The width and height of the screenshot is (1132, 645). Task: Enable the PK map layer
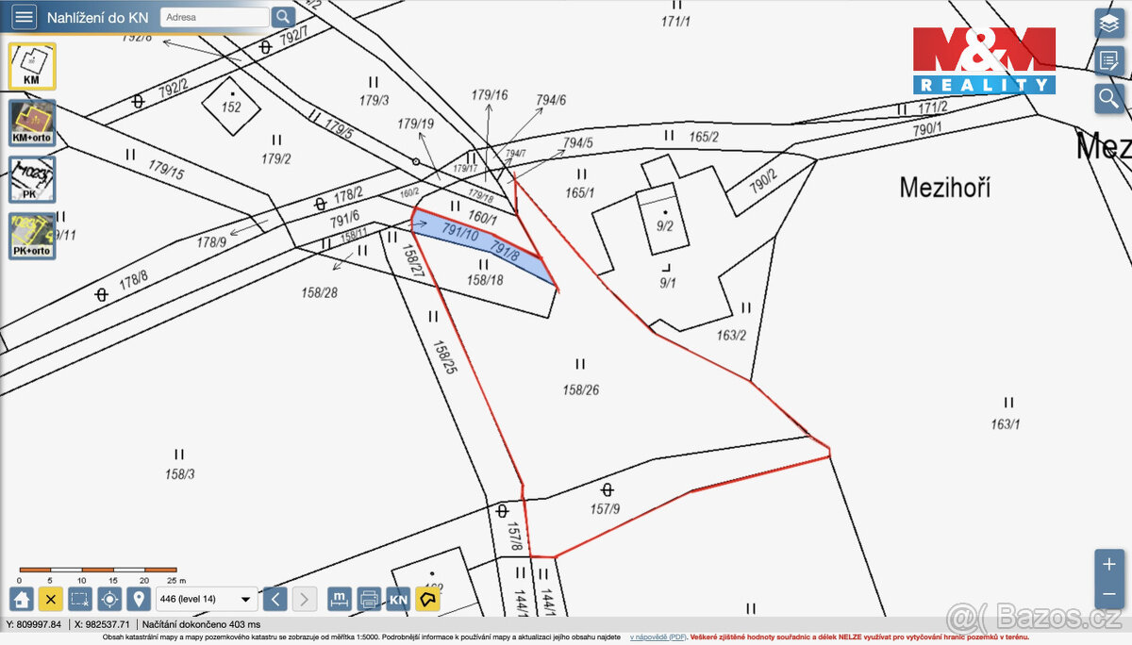pyautogui.click(x=31, y=179)
